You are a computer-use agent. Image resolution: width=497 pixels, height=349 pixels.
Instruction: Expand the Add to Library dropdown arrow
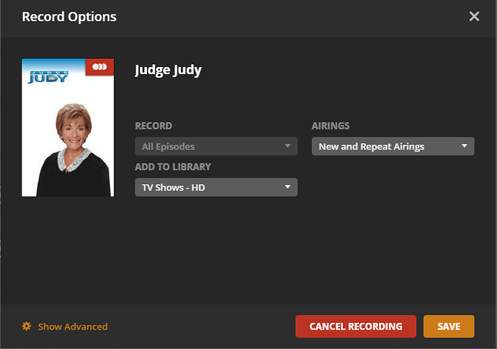click(x=287, y=188)
